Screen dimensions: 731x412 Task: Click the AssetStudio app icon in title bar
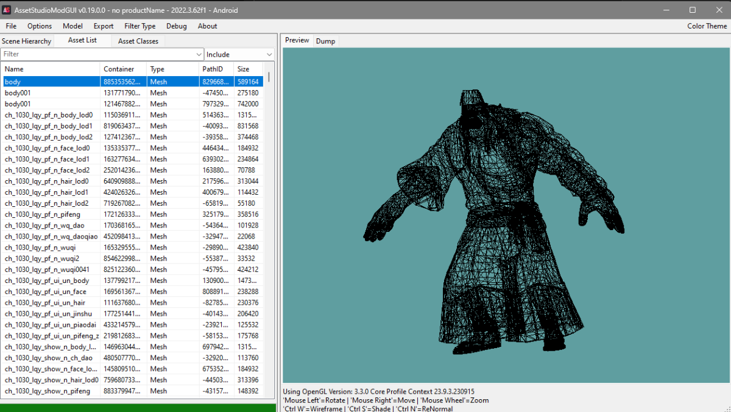7,10
